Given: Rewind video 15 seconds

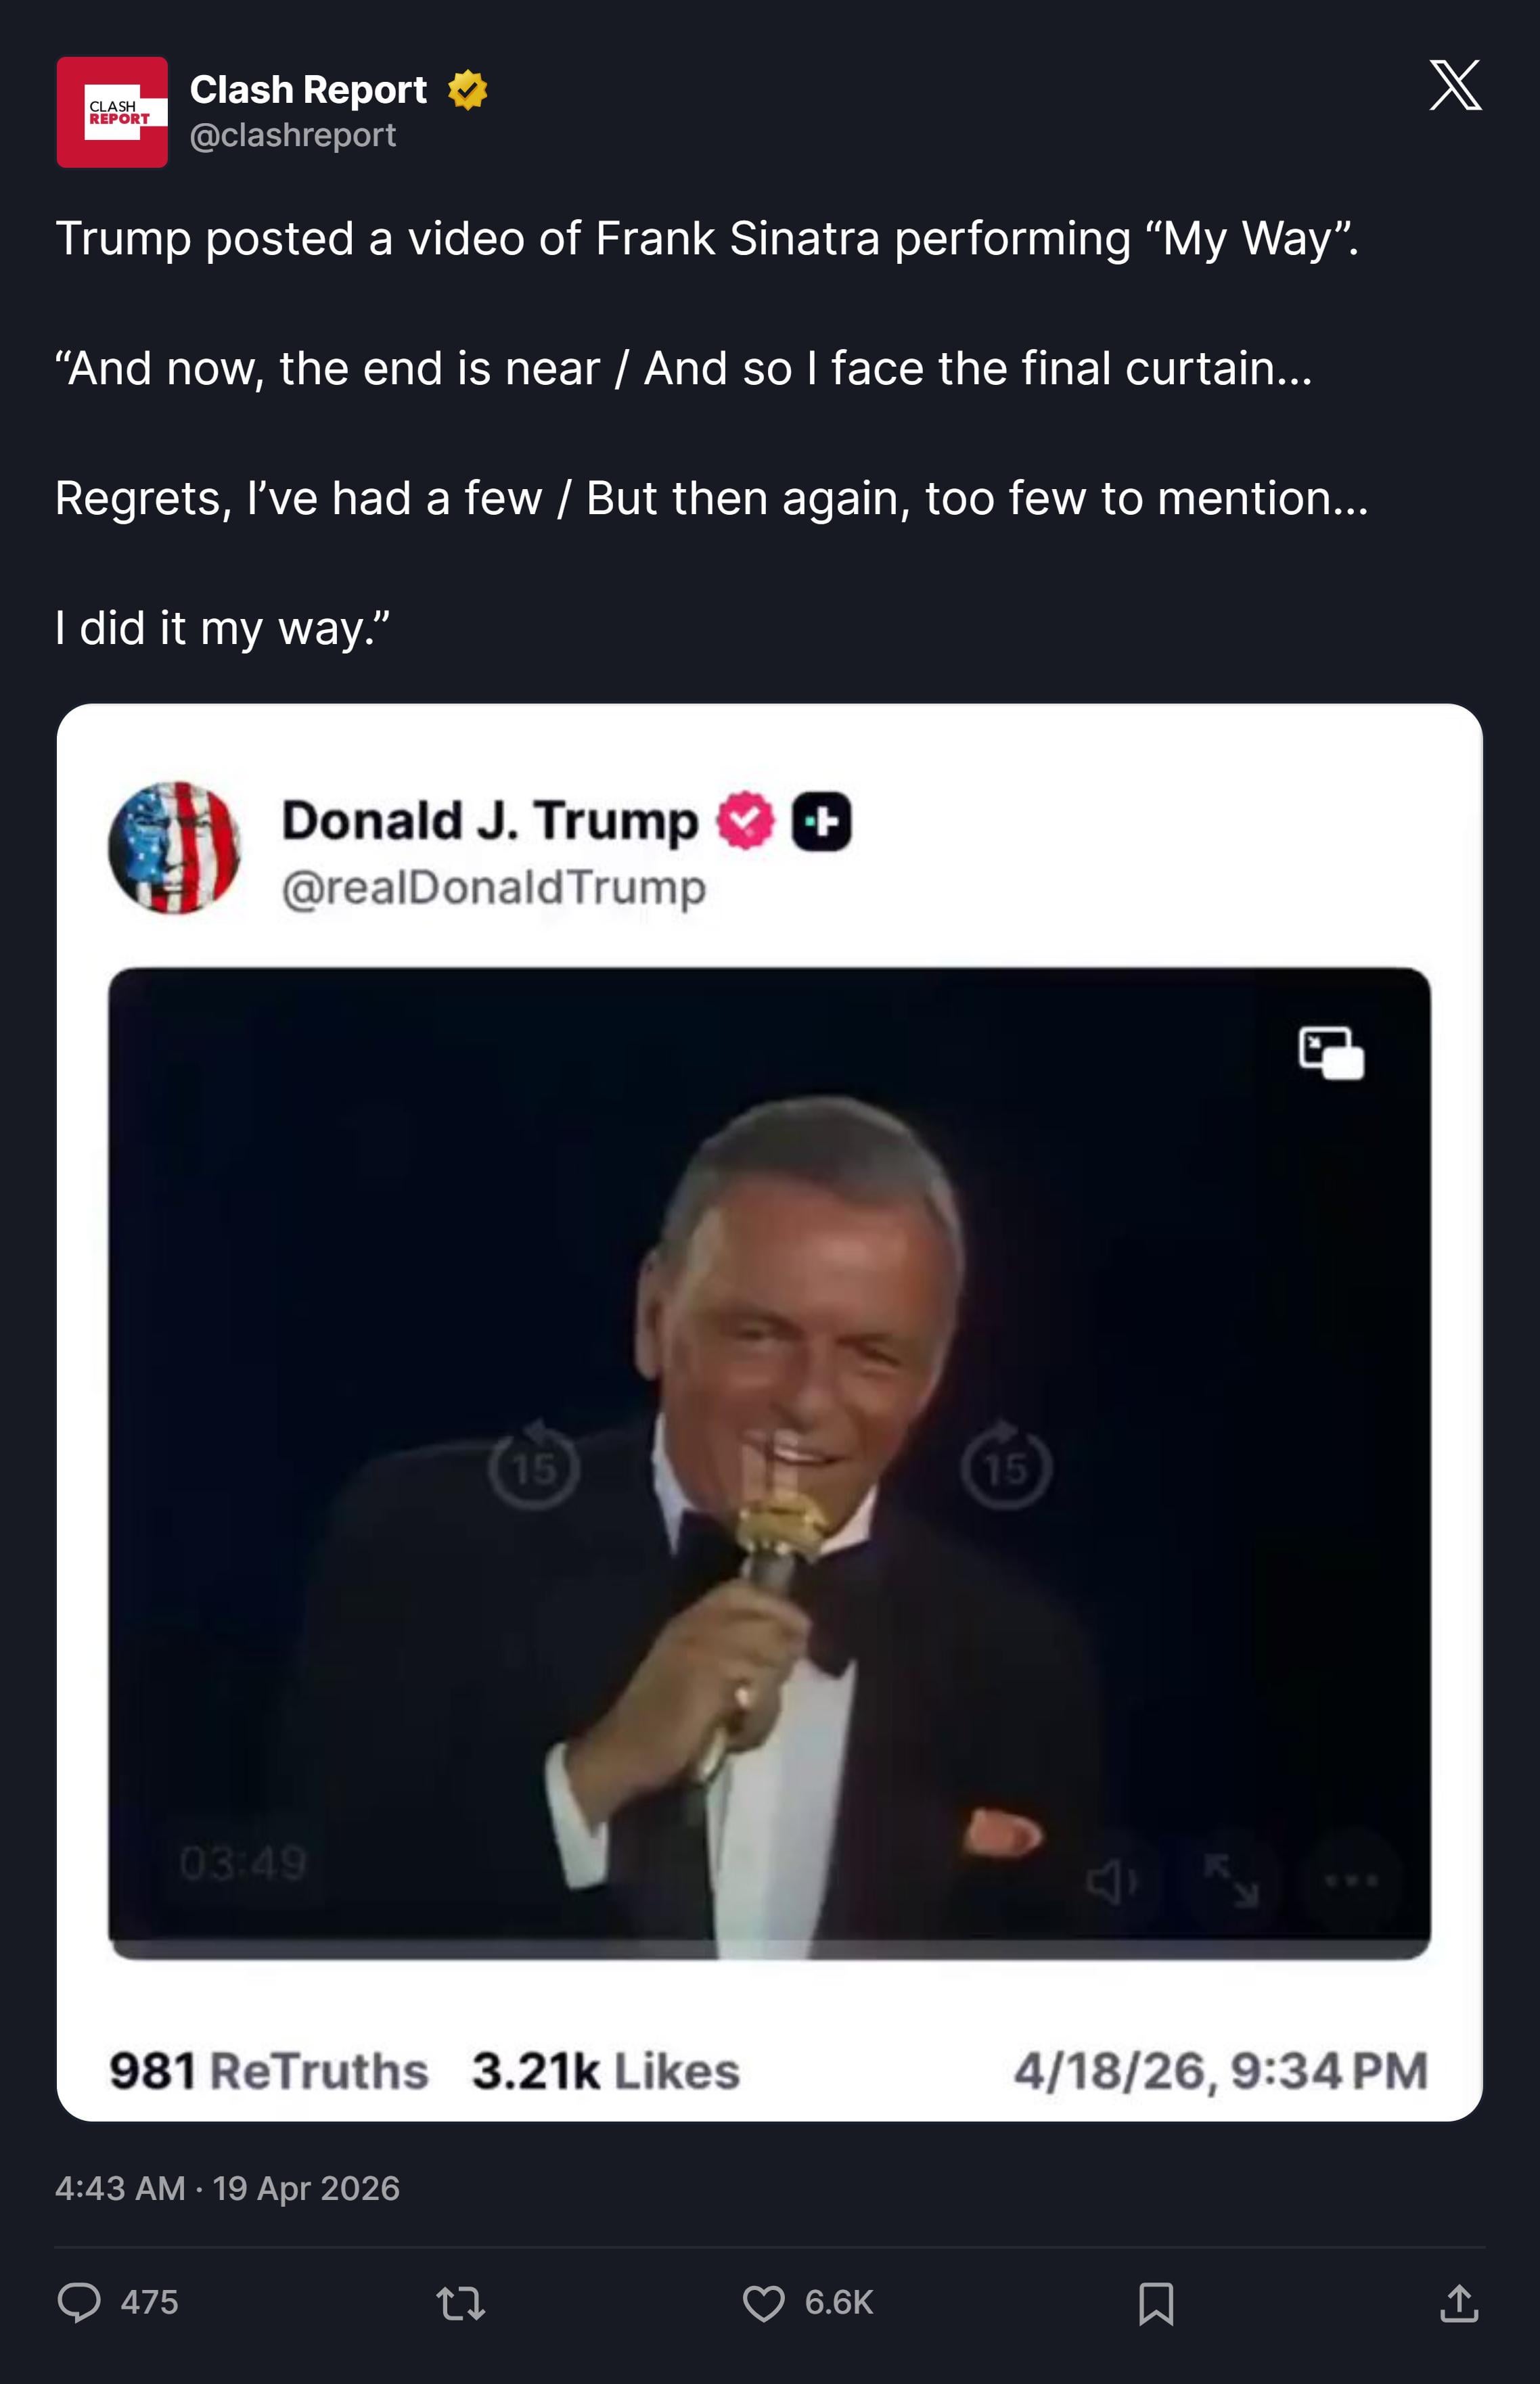Looking at the screenshot, I should tap(534, 1467).
